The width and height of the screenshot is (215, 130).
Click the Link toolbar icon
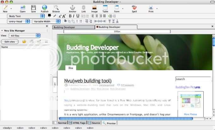[83, 8]
